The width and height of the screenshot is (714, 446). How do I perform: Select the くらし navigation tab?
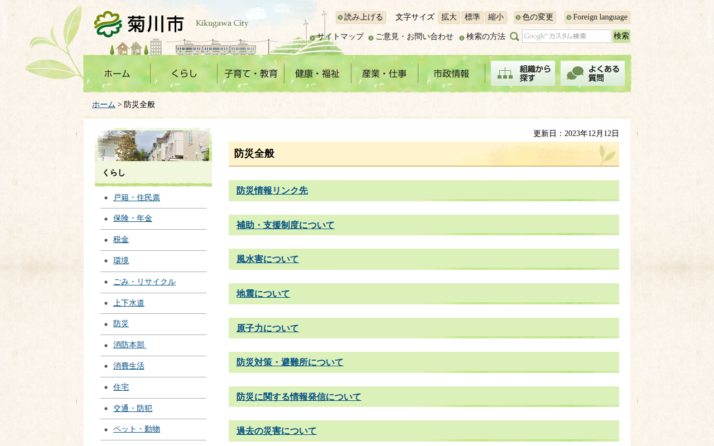(x=184, y=74)
